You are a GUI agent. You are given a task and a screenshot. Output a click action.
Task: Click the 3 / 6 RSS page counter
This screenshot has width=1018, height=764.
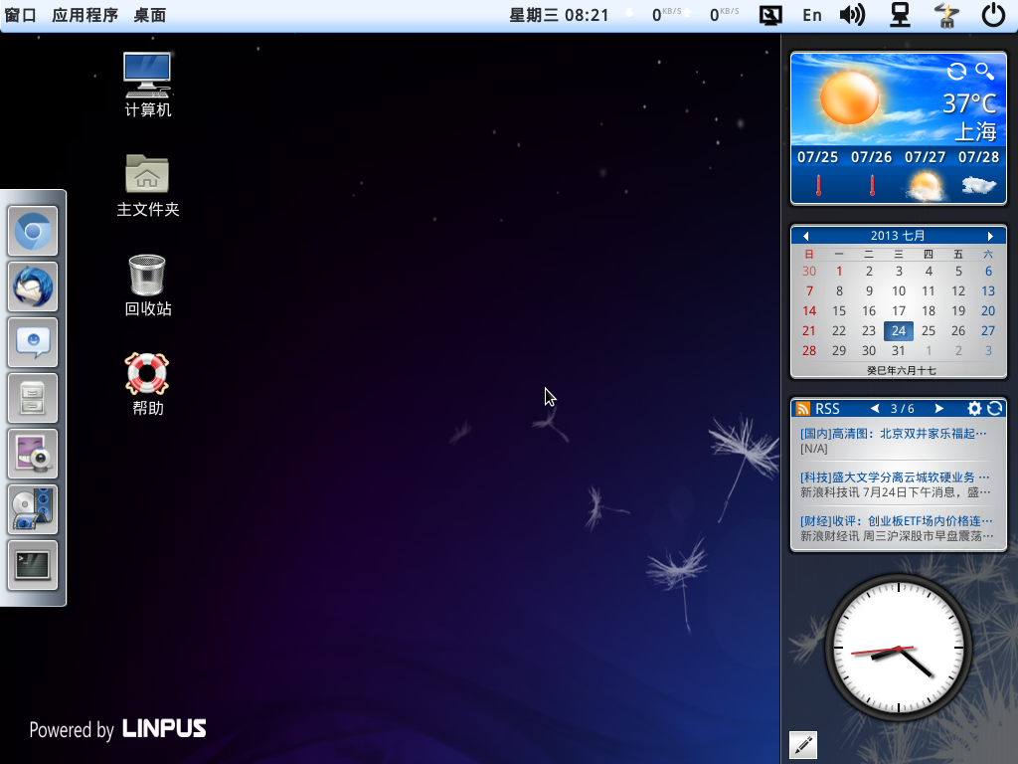(903, 409)
